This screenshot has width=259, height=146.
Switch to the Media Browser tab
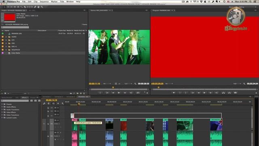(x=7, y=98)
